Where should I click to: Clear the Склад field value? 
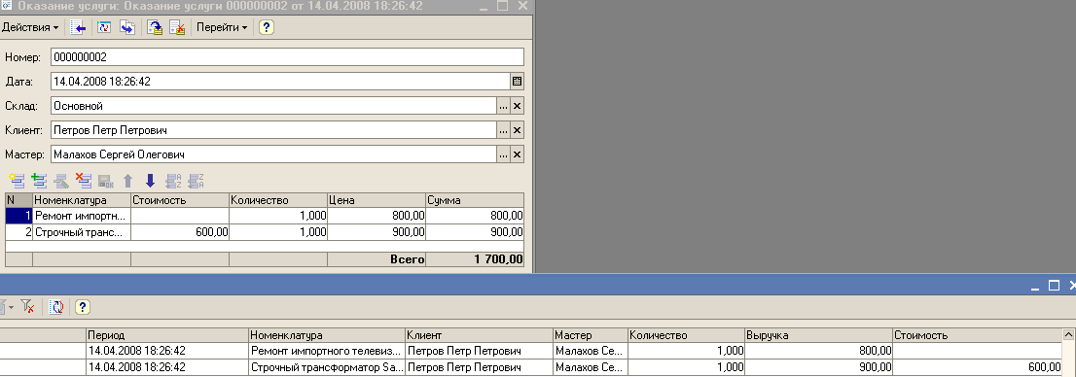click(x=518, y=106)
